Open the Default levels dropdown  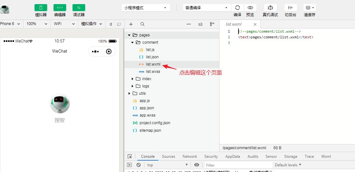pos(288,165)
